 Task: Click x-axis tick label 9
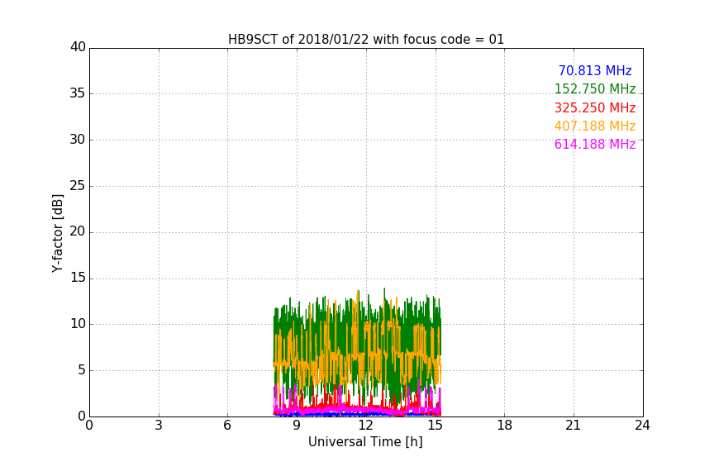point(297,426)
